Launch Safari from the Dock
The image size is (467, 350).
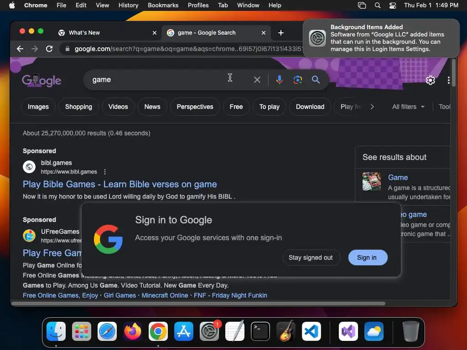pos(107,331)
